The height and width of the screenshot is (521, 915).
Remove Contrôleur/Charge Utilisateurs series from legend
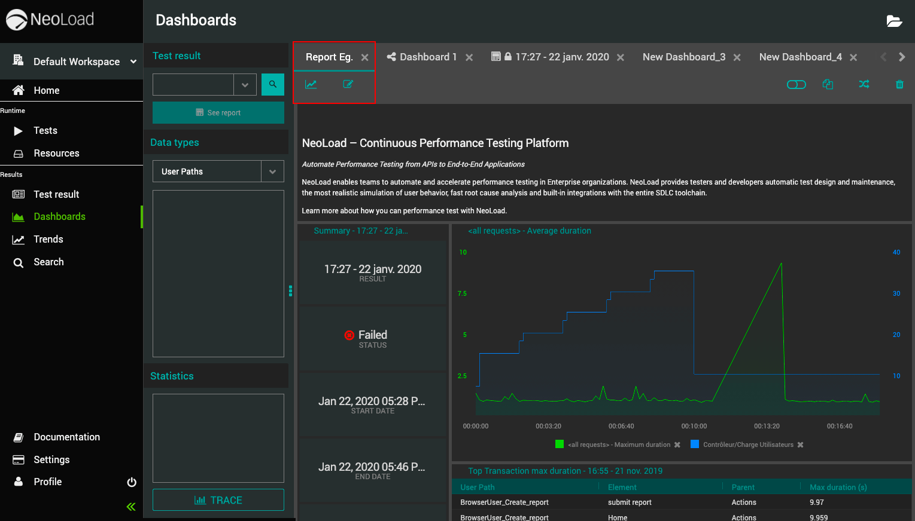coord(800,445)
